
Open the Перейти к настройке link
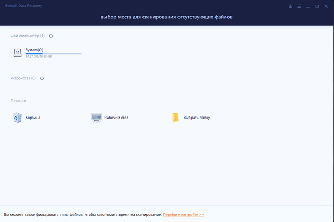tap(183, 215)
